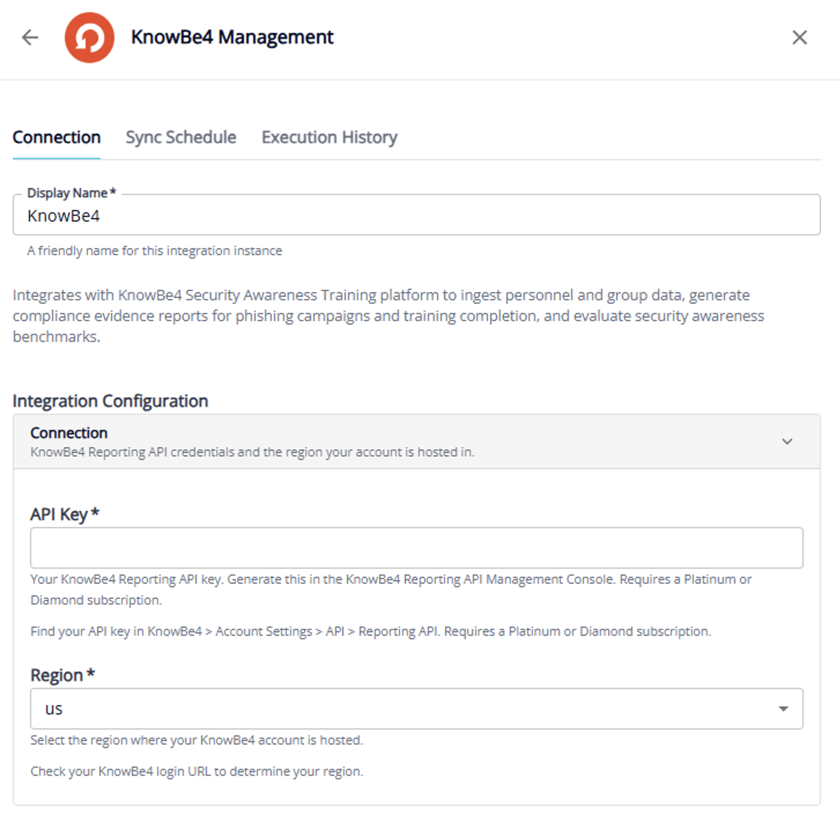Collapse the Connection section chevron
The height and width of the screenshot is (814, 840).
pos(787,442)
